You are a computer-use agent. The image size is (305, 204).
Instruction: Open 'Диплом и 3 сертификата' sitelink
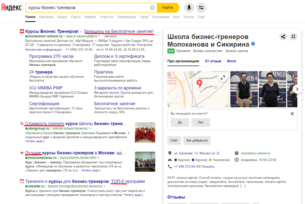point(119,56)
